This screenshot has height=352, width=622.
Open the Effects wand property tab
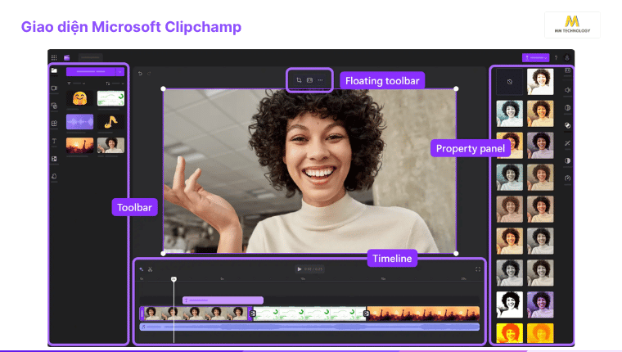(568, 143)
